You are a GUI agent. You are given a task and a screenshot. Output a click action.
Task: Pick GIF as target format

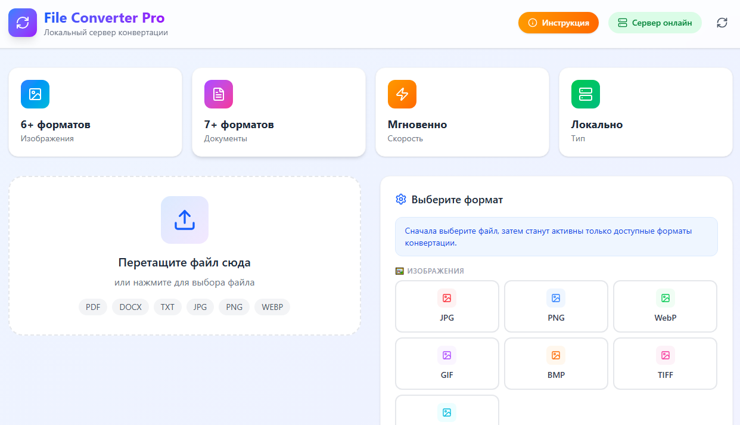pyautogui.click(x=447, y=364)
